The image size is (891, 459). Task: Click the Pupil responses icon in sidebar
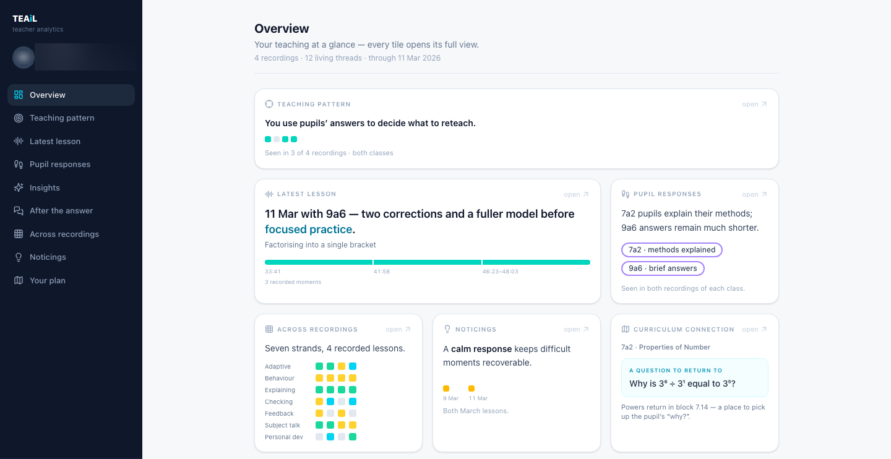pyautogui.click(x=19, y=165)
